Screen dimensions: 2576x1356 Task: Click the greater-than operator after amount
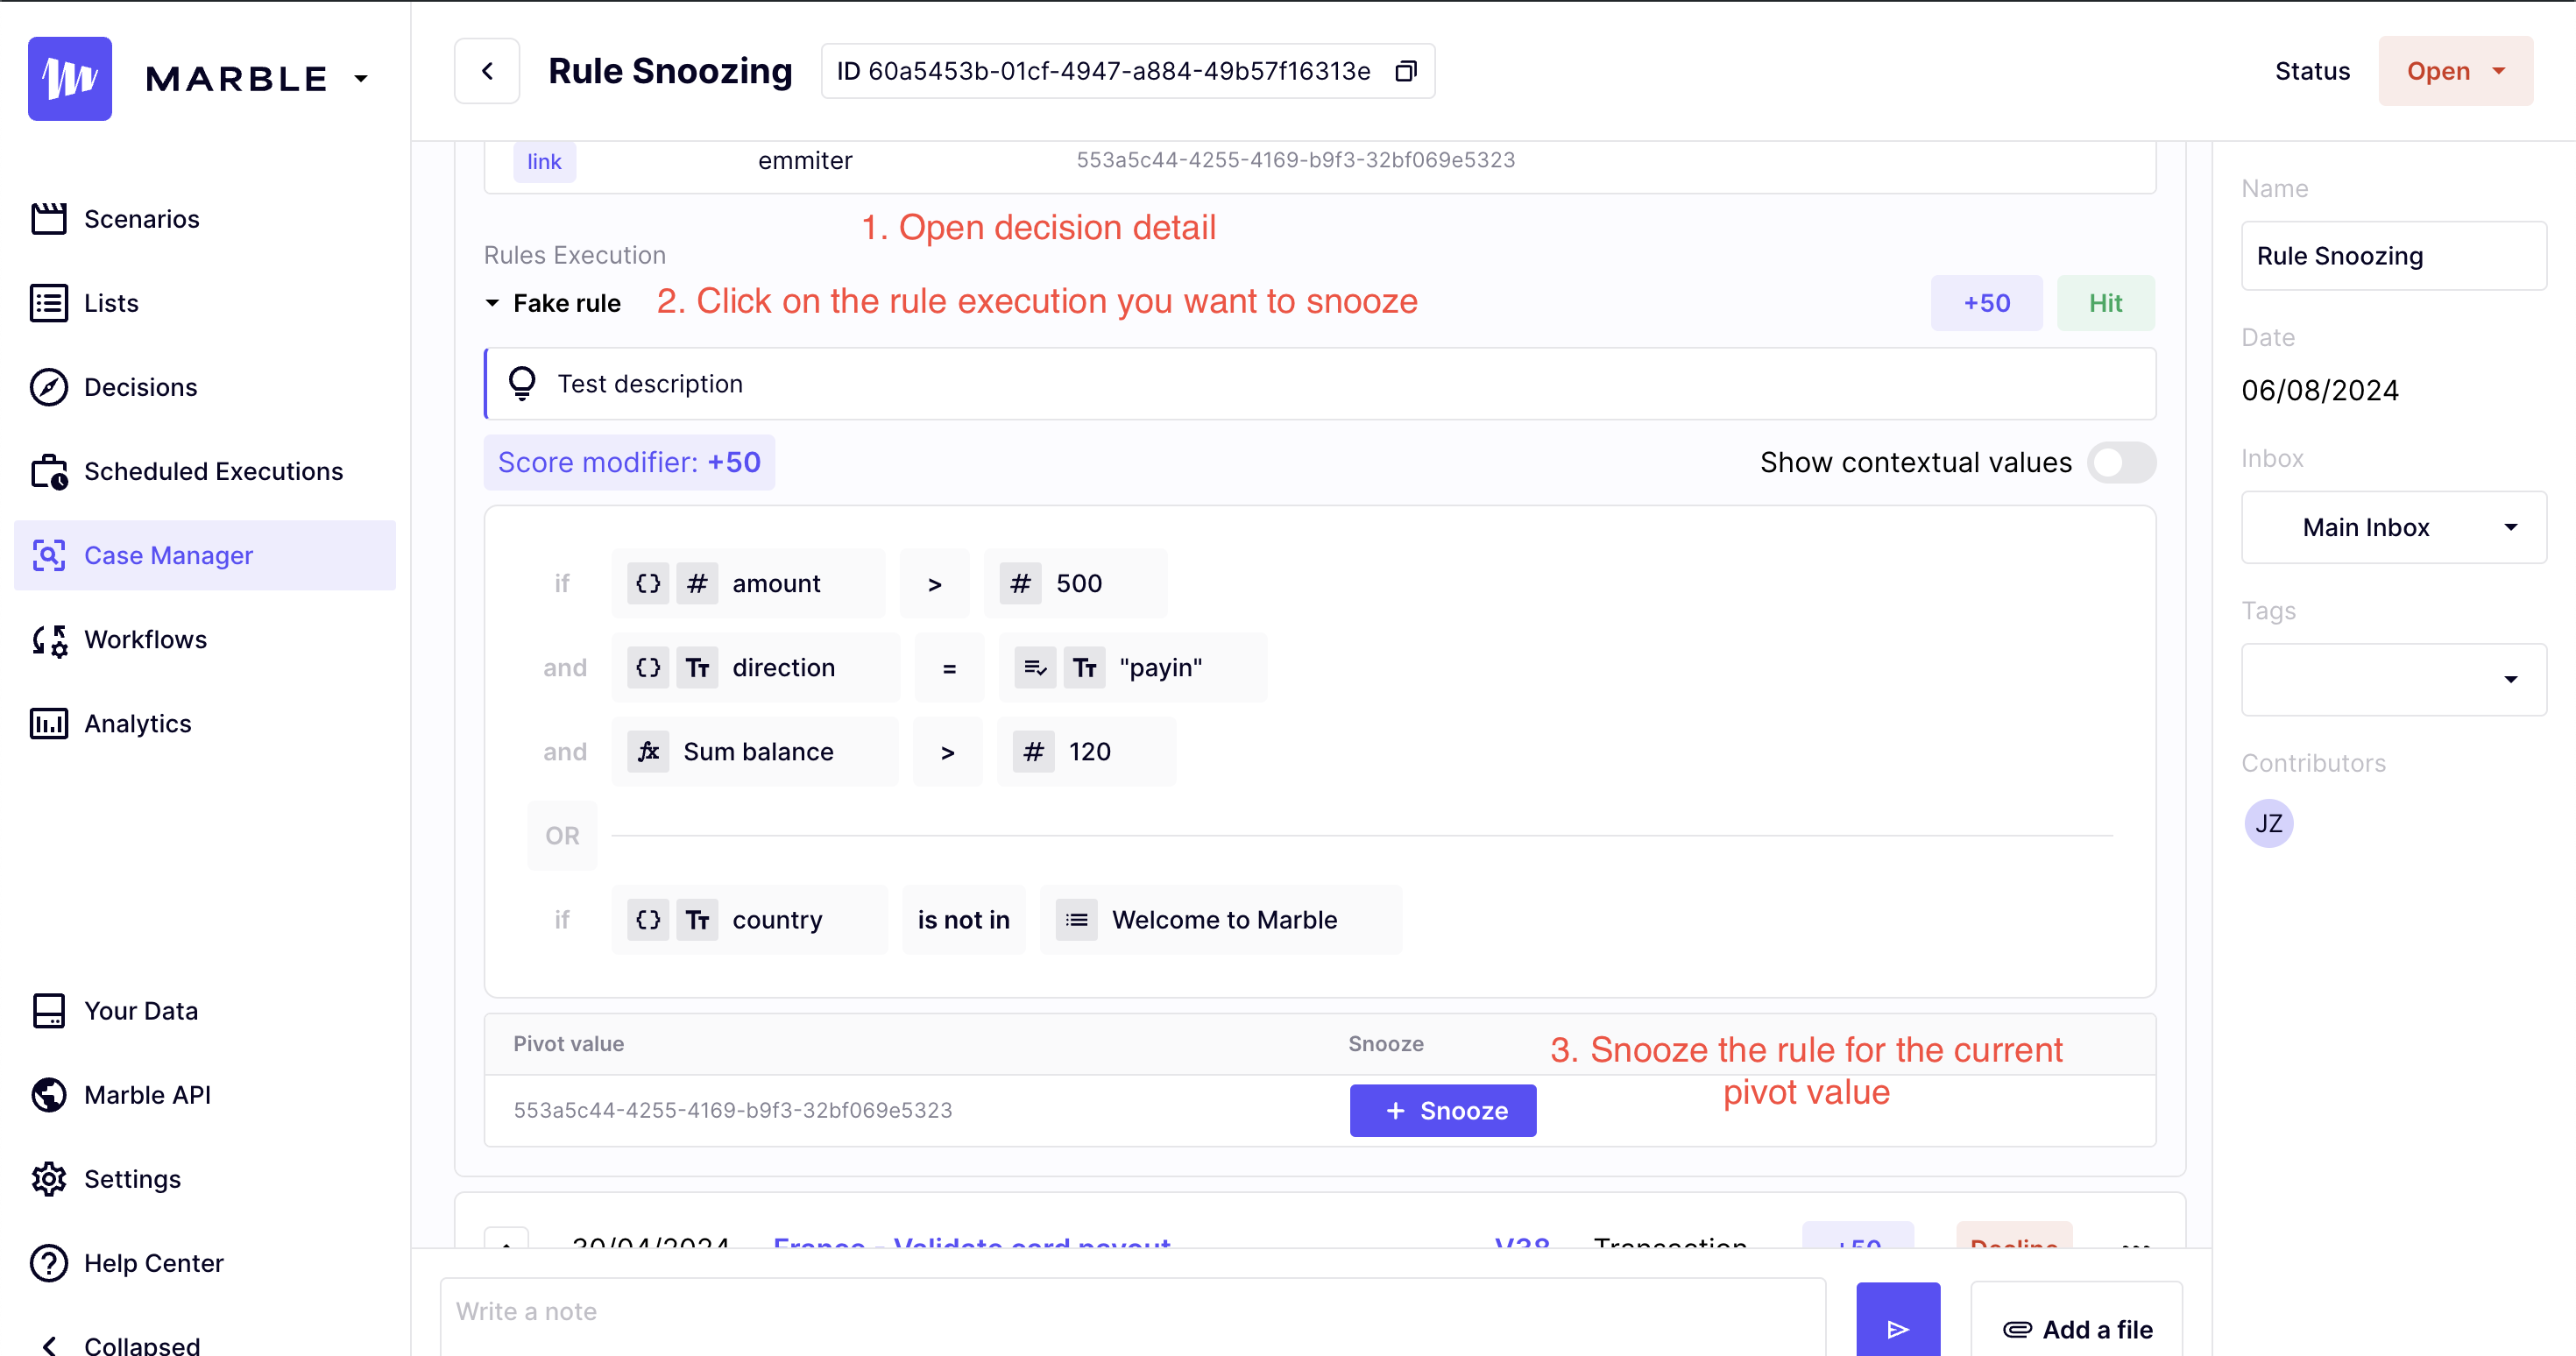click(x=934, y=583)
